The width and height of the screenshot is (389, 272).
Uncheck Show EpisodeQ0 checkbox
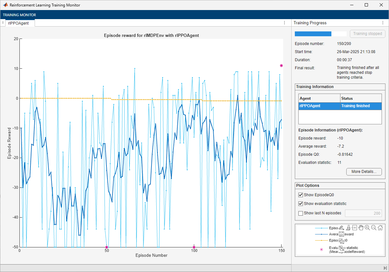pos(301,195)
